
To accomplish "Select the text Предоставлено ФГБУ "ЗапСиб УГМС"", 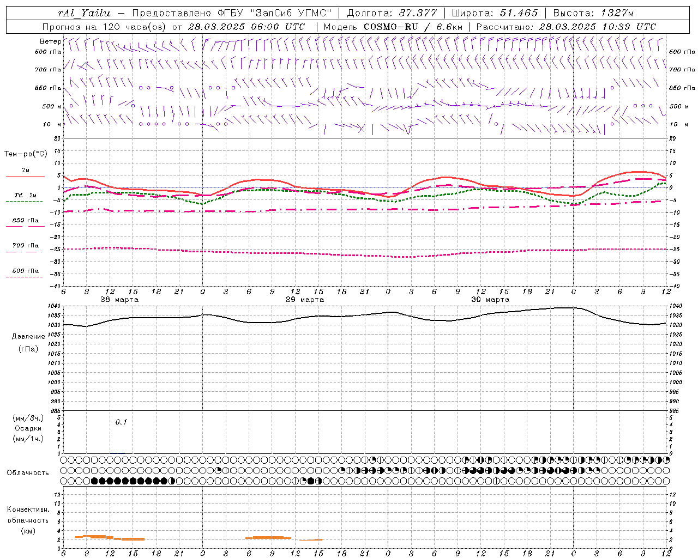I will point(232,13).
